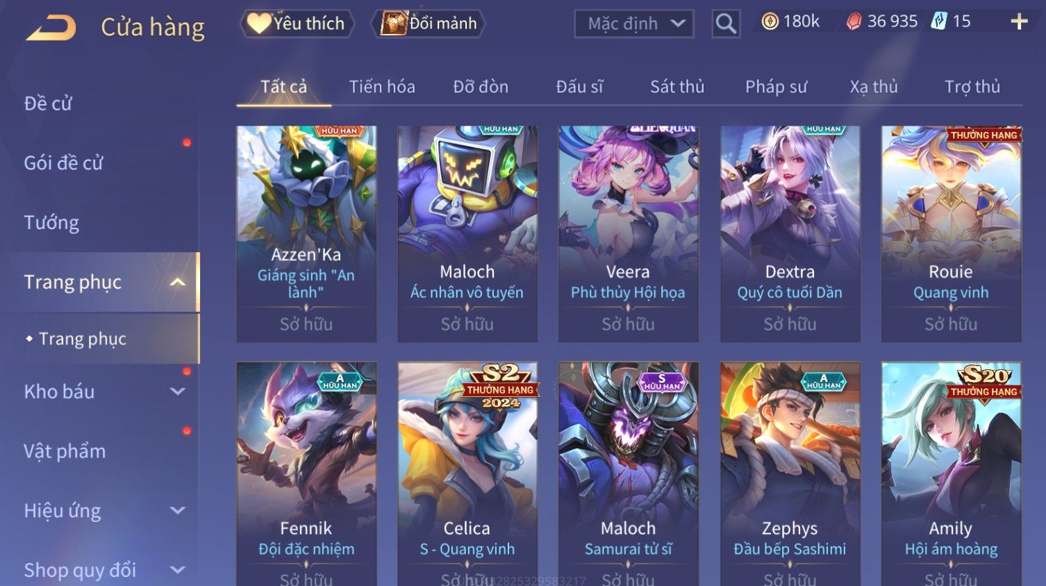Tap the gold coin currency icon

point(770,22)
